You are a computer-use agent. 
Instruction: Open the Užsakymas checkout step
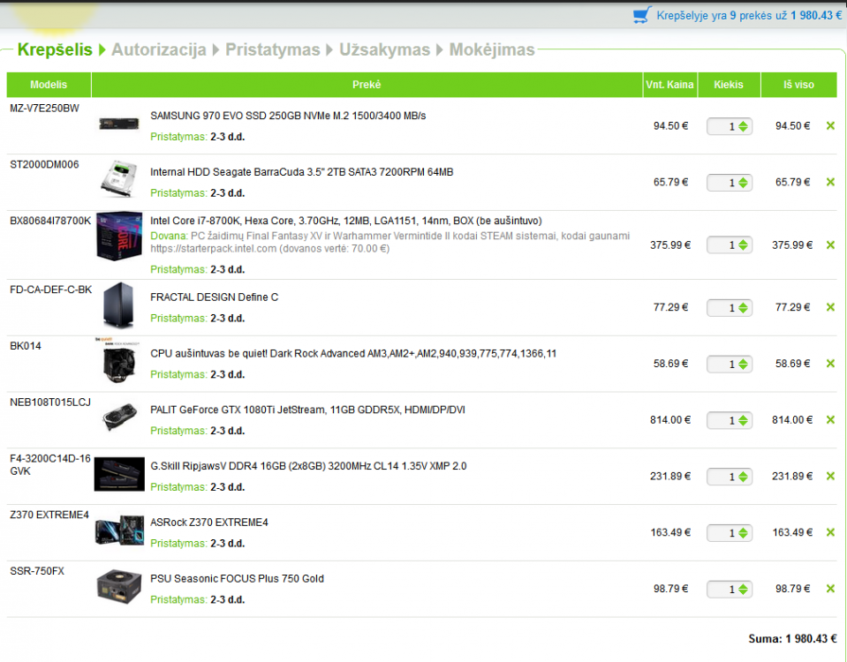click(x=384, y=49)
